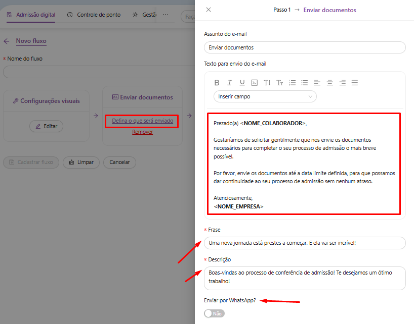Click the Assunto do e-mail field

(x=305, y=47)
